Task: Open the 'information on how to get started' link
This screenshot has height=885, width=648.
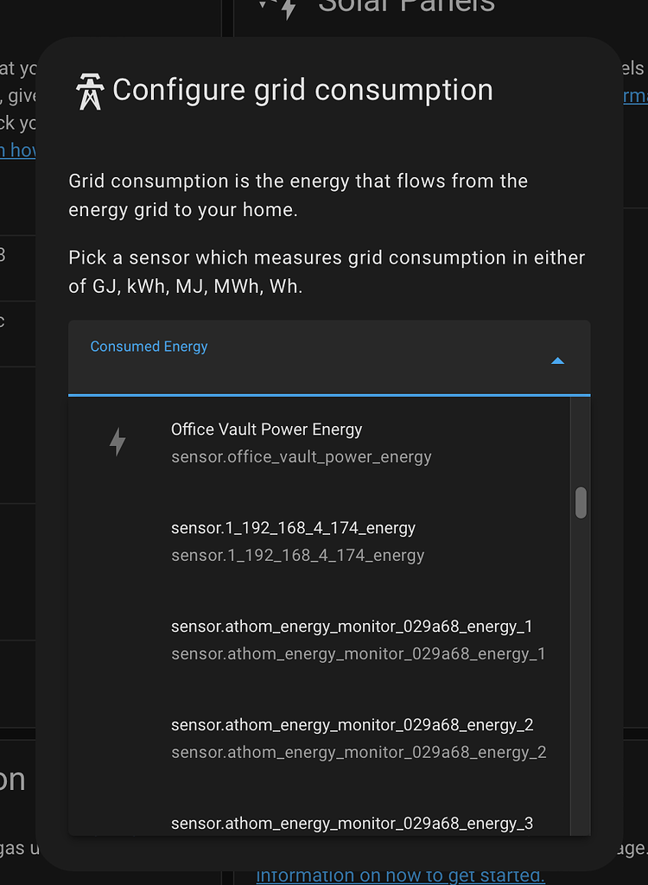Action: click(x=400, y=874)
